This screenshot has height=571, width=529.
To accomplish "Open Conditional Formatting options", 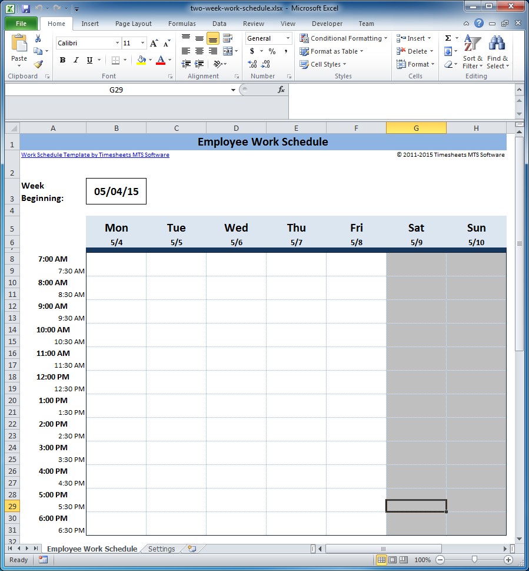I will click(344, 38).
